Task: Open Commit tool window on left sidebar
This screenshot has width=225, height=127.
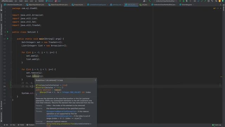Action: [x=1, y=17]
